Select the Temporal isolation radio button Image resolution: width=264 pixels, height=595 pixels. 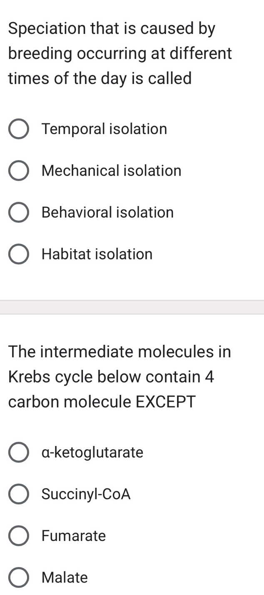click(x=18, y=129)
